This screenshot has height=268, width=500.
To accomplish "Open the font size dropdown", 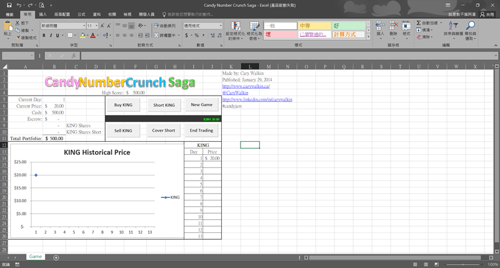I will pyautogui.click(x=96, y=26).
